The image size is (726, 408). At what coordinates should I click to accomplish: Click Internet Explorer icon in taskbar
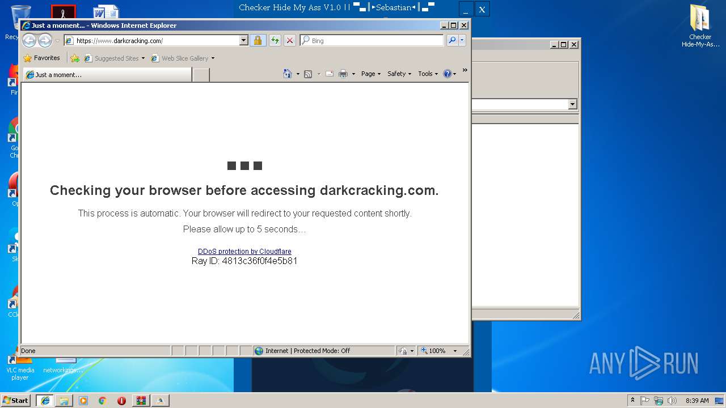coord(45,401)
